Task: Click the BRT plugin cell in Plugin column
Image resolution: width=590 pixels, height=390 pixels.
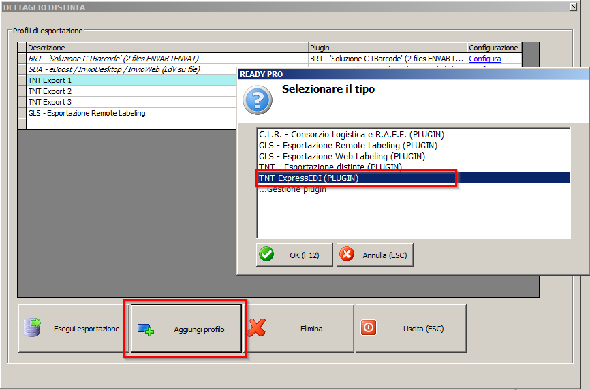Action: pos(388,59)
